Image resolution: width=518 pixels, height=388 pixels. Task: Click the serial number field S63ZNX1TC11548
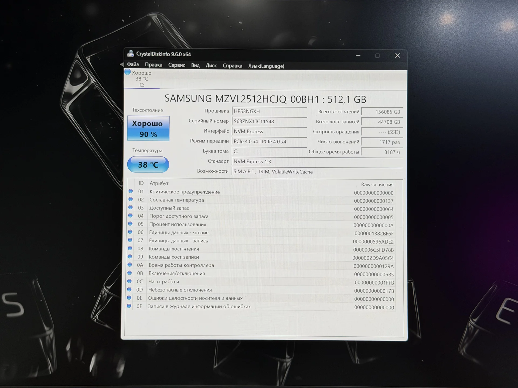pyautogui.click(x=270, y=122)
